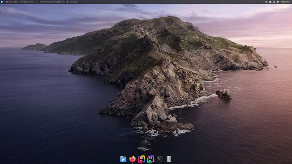Open the Wi-Fi network indicator

pos(266,2)
